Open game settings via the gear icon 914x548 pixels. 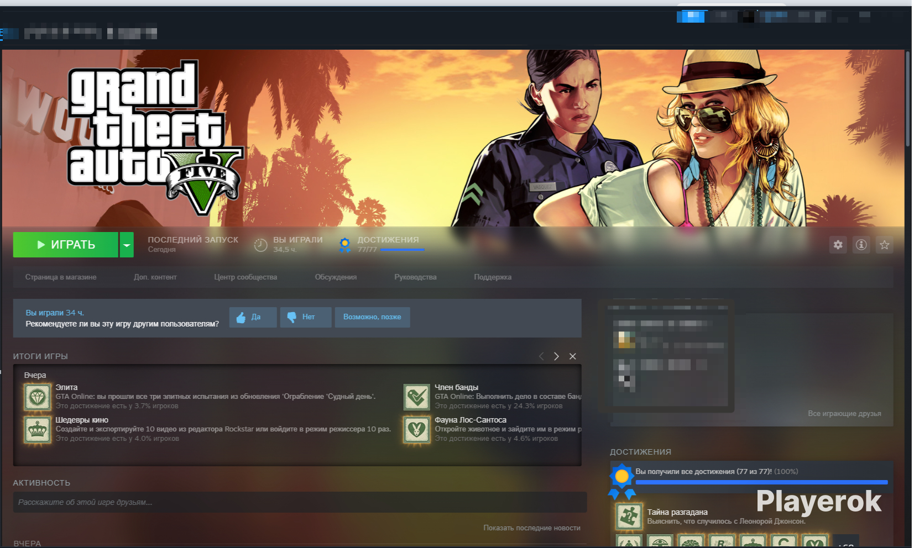pos(838,245)
